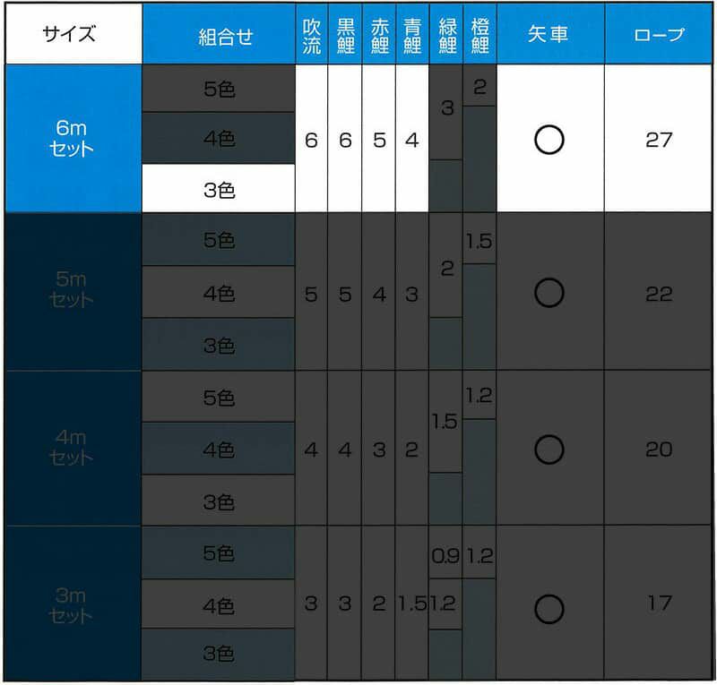Click rope value 17 in the 3m row
Viewport: 717px width, 685px height.
[x=659, y=603]
